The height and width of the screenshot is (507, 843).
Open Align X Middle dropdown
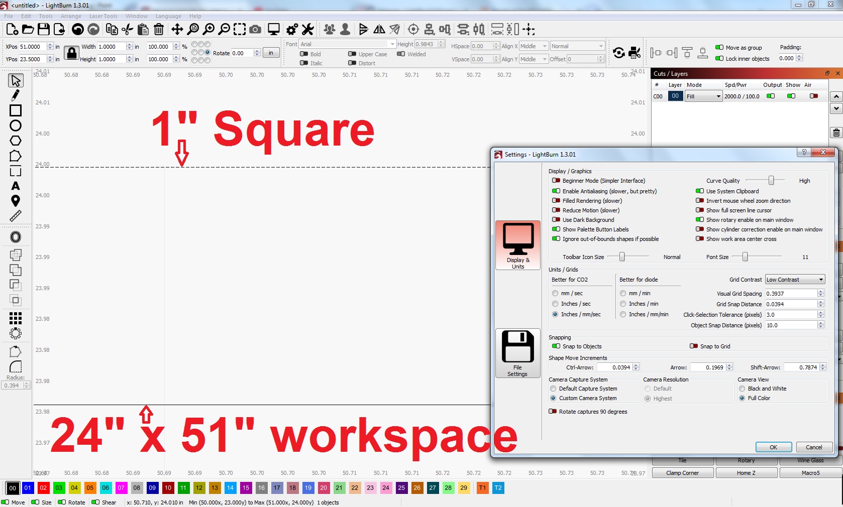[534, 46]
